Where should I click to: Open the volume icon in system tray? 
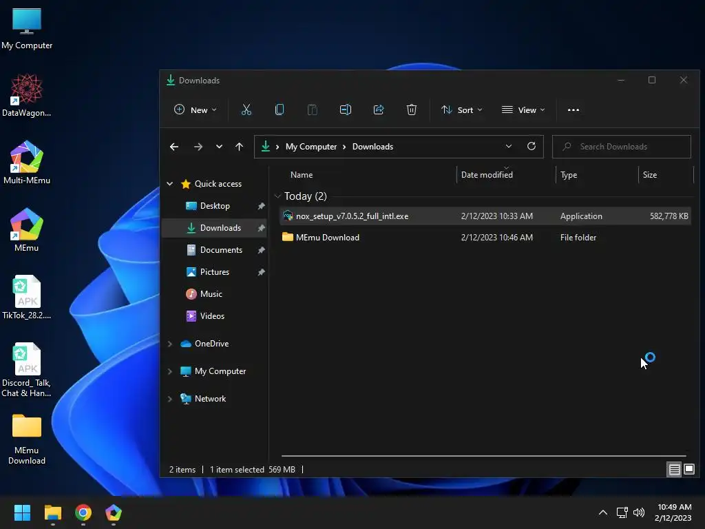638,512
